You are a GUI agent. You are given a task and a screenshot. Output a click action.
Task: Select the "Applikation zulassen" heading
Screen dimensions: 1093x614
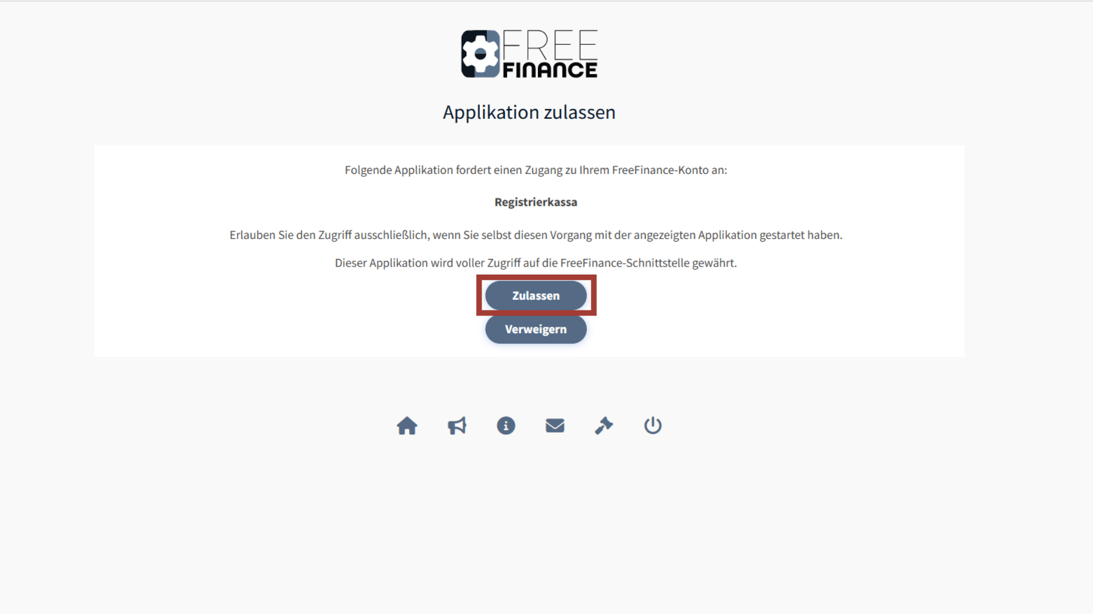pos(529,113)
